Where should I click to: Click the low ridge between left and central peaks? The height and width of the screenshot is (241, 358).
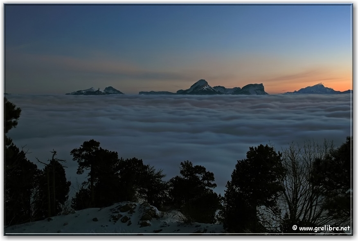157,93
